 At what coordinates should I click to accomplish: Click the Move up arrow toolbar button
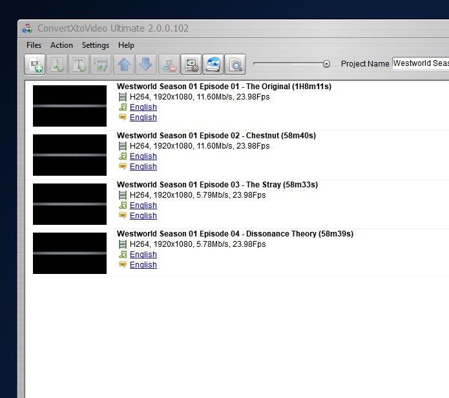click(x=124, y=65)
